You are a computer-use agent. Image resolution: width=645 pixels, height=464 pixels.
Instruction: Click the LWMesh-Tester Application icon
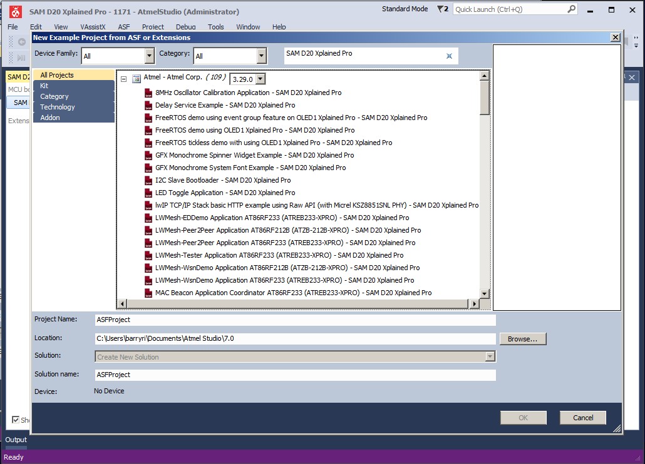(148, 256)
